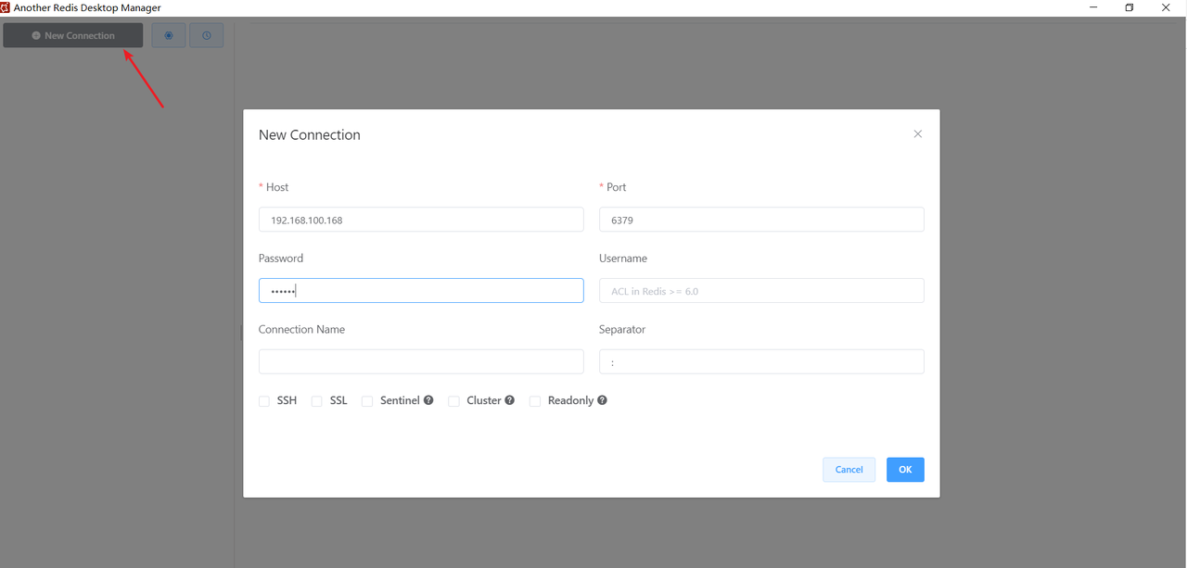This screenshot has width=1187, height=568.
Task: Confirm the connection with OK
Action: [905, 470]
